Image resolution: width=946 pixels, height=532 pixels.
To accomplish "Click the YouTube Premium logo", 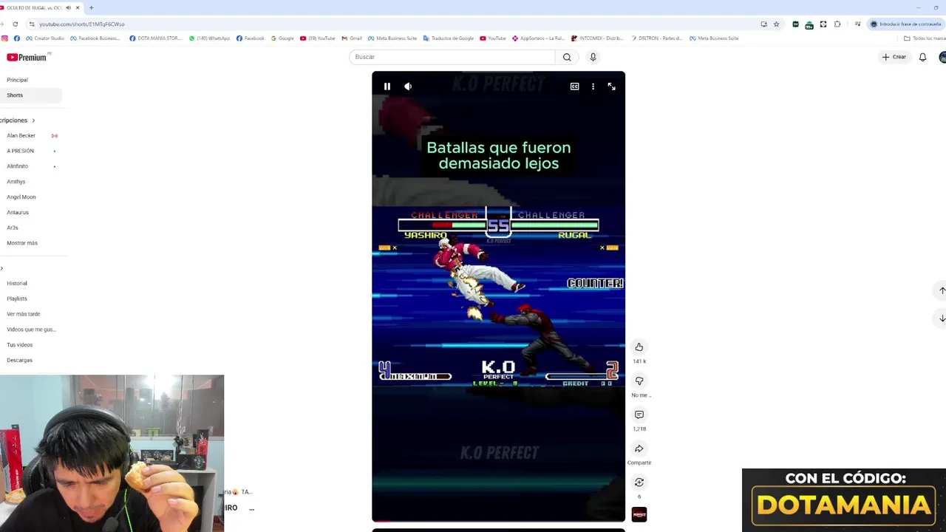I will tap(27, 57).
